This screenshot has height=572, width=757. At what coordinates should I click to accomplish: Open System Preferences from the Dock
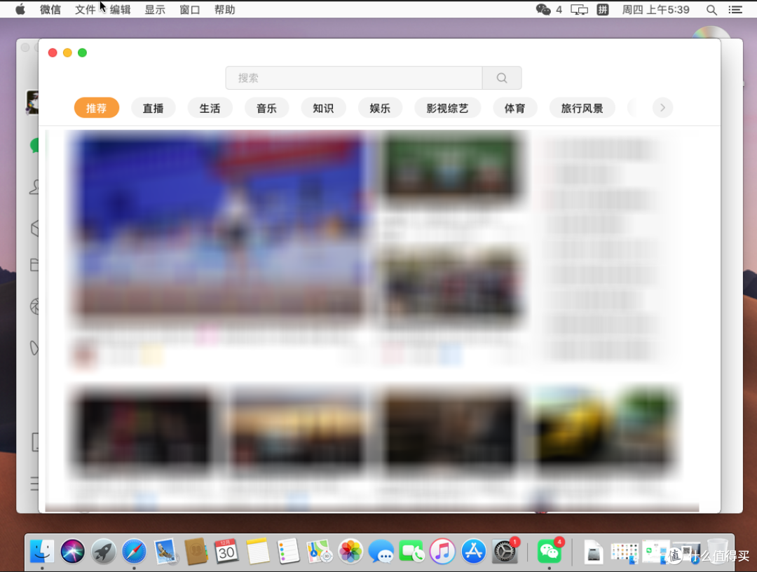pyautogui.click(x=505, y=551)
